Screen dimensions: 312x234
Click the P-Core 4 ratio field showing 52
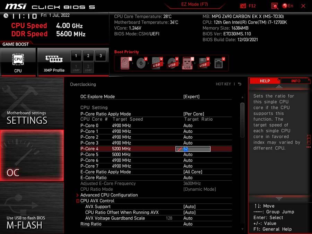[193, 149]
